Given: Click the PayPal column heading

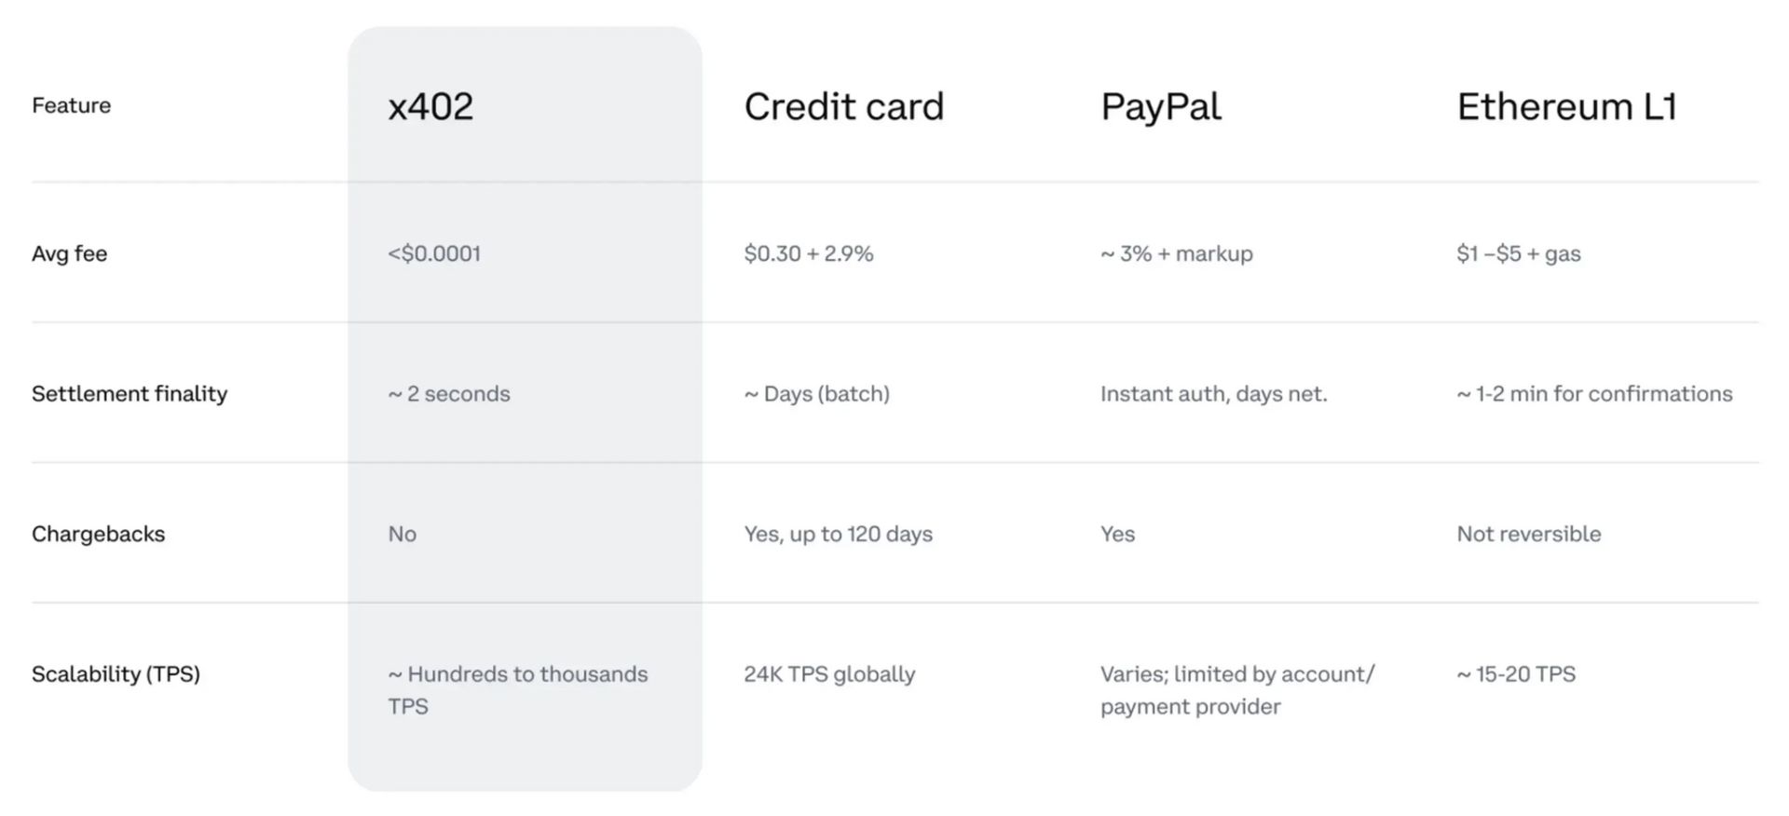Looking at the screenshot, I should pyautogui.click(x=1160, y=106).
